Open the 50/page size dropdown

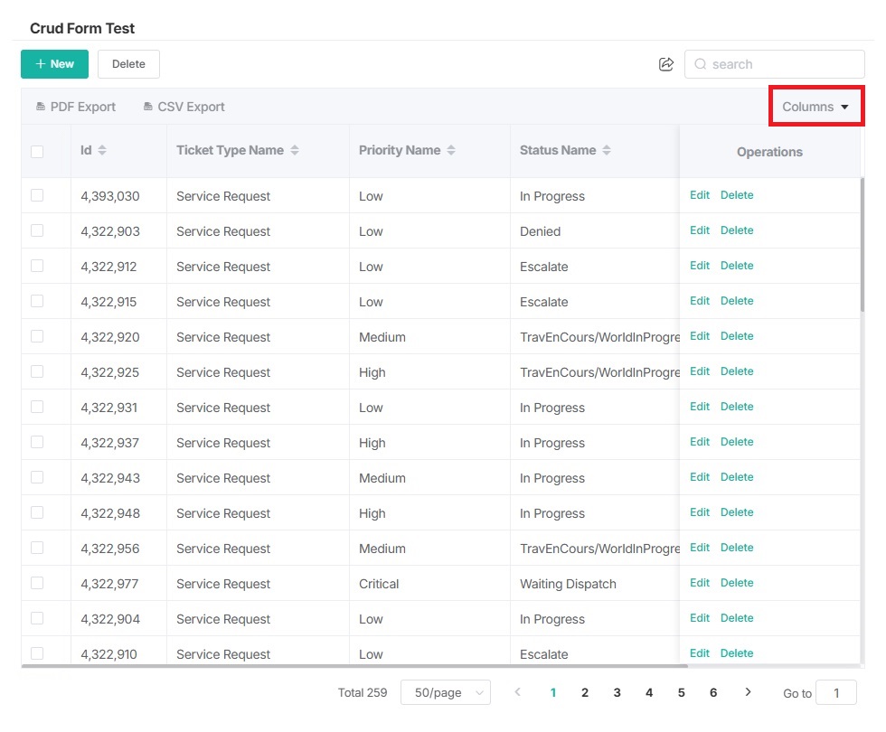[445, 692]
